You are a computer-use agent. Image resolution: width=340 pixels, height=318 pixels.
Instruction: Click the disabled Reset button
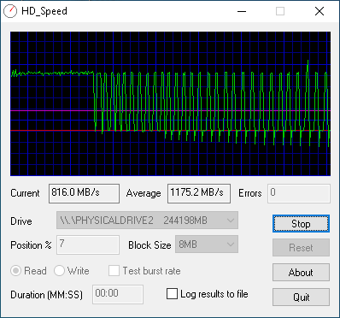301,248
